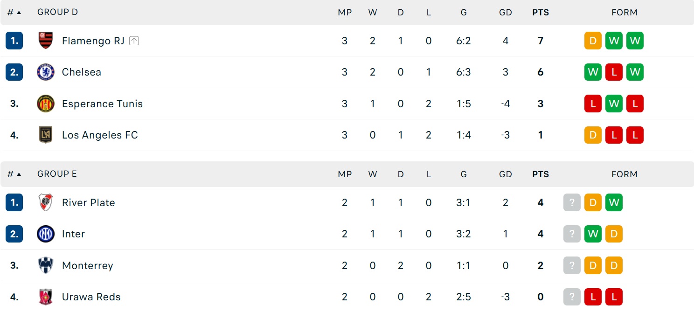This screenshot has width=694, height=312.
Task: Click the Esperance Tunis club crest
Action: (x=46, y=104)
